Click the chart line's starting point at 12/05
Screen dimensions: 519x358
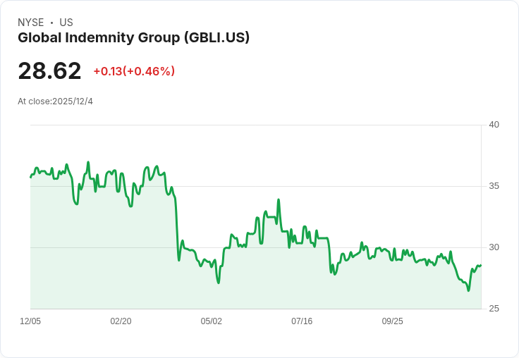pyautogui.click(x=31, y=178)
